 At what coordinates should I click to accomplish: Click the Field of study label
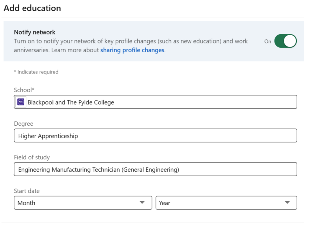tap(32, 157)
